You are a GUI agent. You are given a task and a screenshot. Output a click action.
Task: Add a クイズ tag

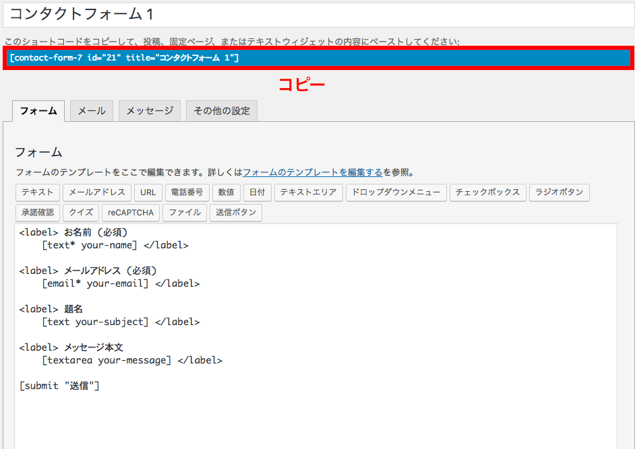81,213
